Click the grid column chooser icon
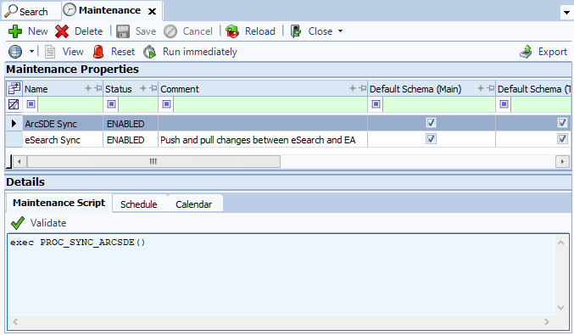 point(14,88)
